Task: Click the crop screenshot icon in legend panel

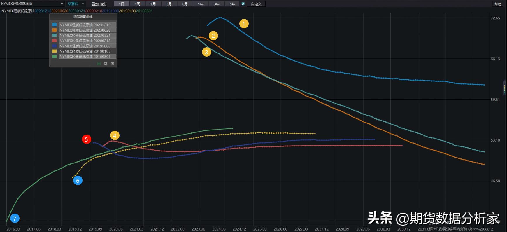Action: (x=106, y=64)
